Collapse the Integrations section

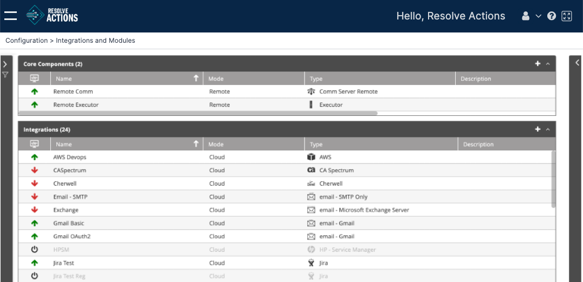tap(548, 129)
